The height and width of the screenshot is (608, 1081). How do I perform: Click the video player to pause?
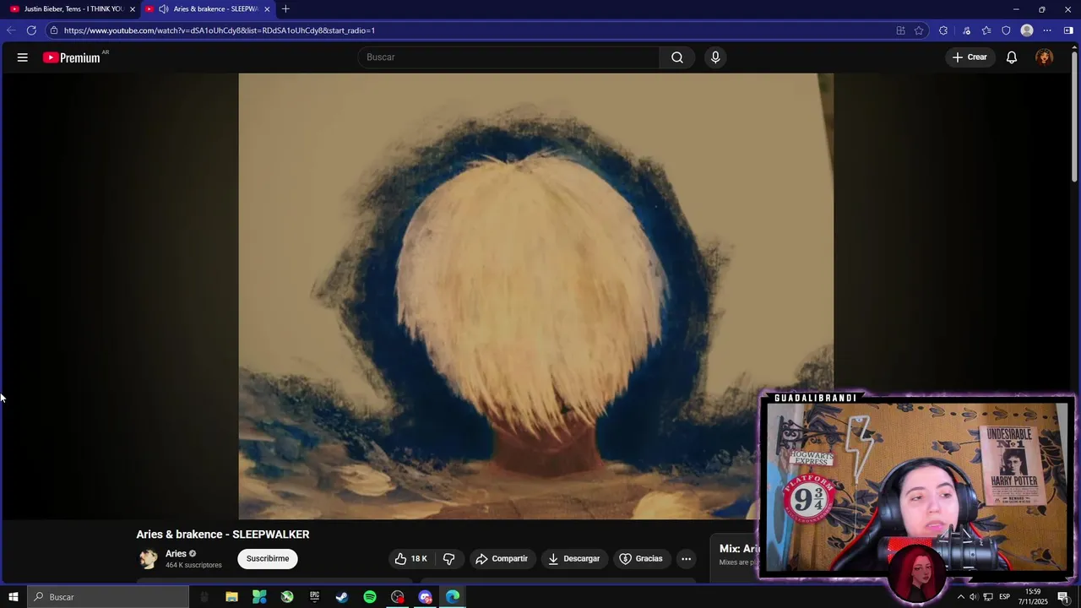535,296
